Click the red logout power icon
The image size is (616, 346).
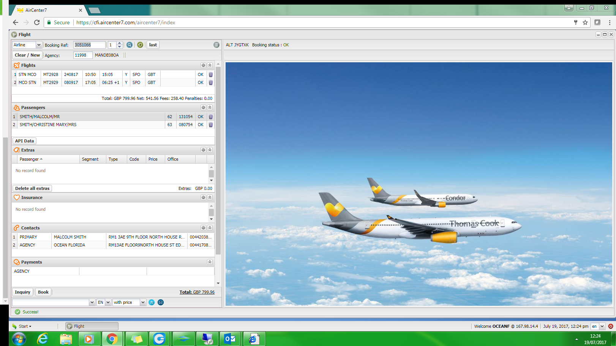coord(611,326)
